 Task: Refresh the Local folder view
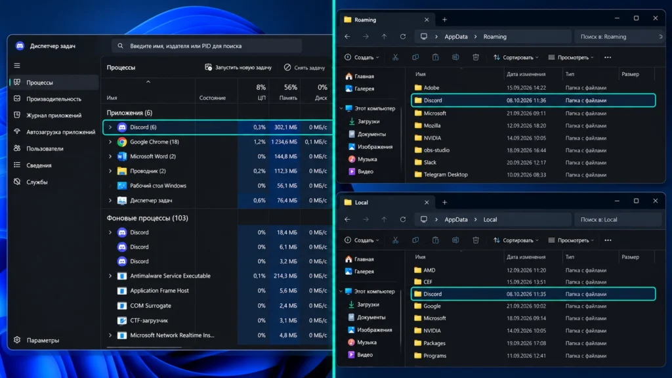[x=403, y=219]
